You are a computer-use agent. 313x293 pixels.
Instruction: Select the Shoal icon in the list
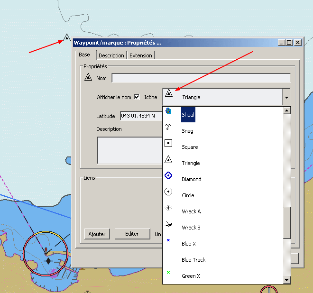click(168, 111)
